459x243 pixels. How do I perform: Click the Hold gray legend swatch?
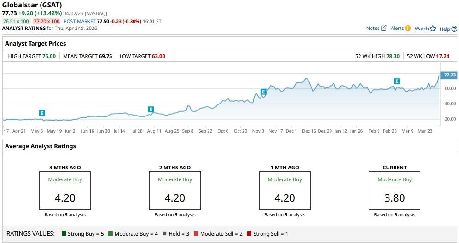pyautogui.click(x=164, y=234)
